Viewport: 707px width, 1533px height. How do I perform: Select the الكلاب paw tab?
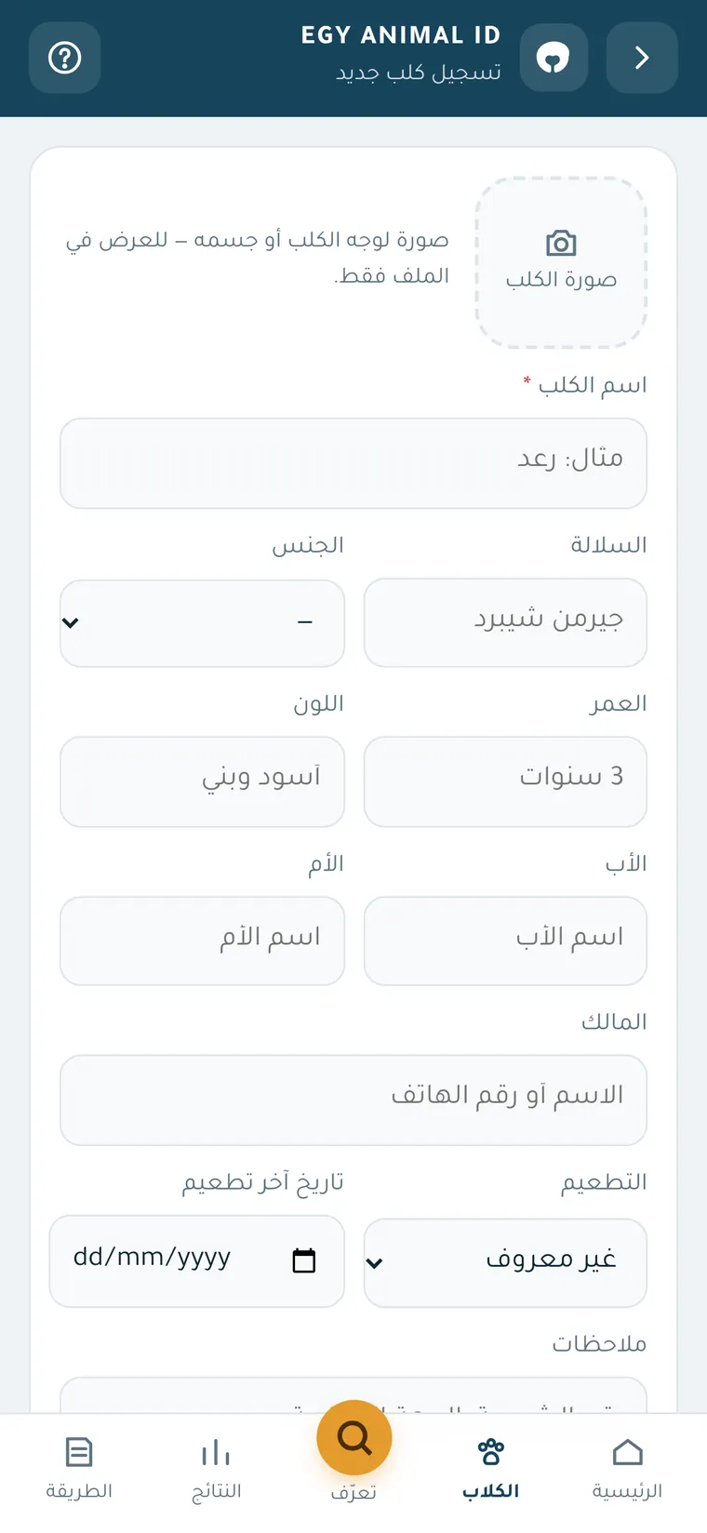point(490,1469)
